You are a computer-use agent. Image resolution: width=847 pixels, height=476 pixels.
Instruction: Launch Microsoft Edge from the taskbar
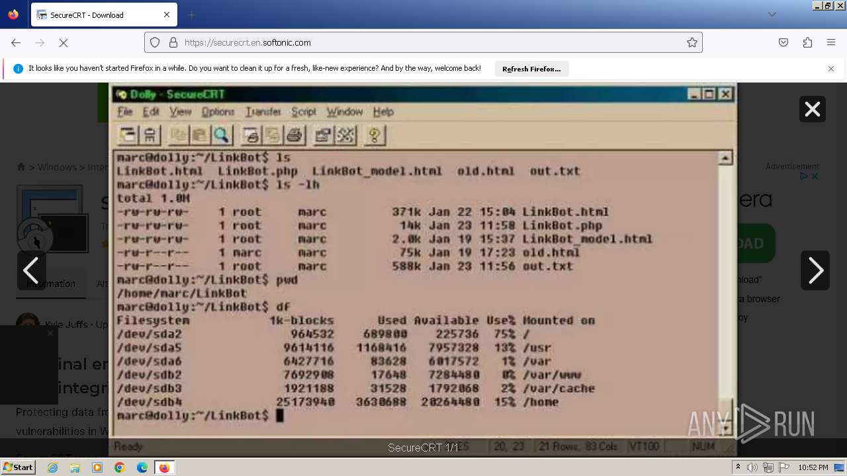click(142, 467)
